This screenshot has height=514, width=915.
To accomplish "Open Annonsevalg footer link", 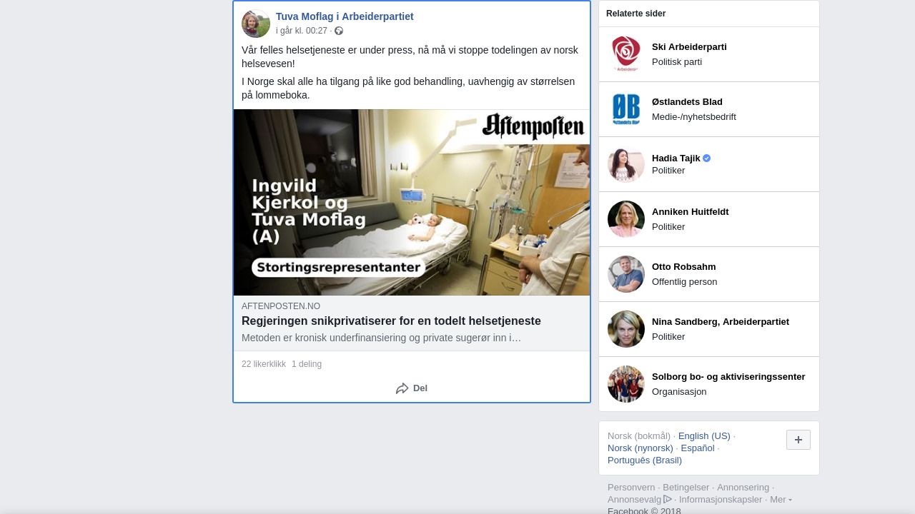I will 635,500.
